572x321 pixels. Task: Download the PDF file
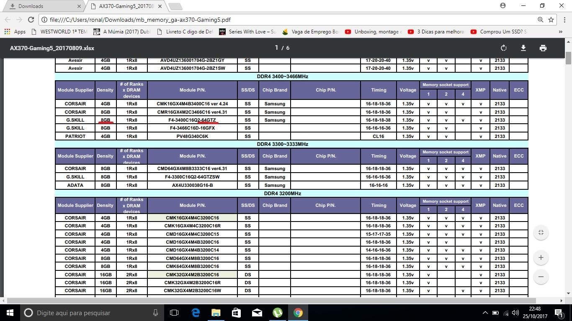tap(523, 48)
